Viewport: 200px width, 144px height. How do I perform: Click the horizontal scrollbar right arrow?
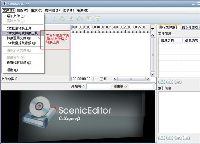coord(148,79)
